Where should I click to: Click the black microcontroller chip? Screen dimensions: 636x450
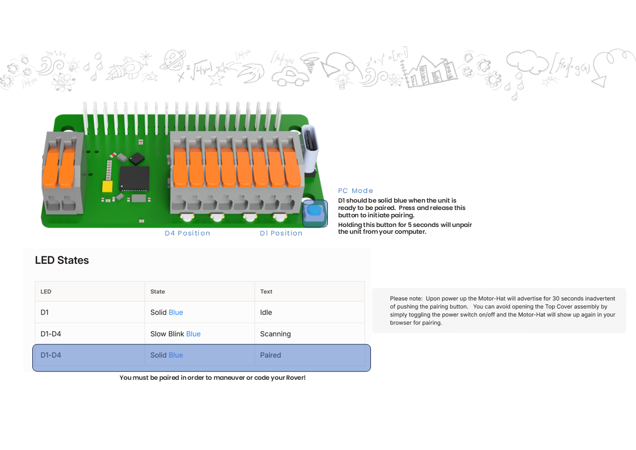click(x=134, y=178)
